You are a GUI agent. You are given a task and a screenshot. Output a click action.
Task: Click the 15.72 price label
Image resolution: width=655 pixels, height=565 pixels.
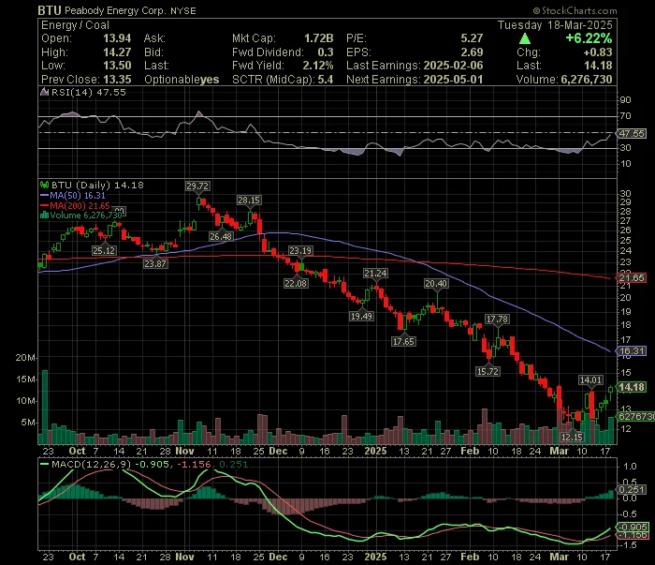(488, 372)
